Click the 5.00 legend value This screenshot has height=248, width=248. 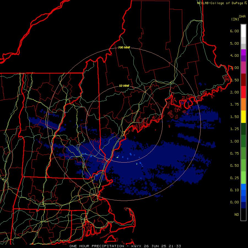coord(234,43)
